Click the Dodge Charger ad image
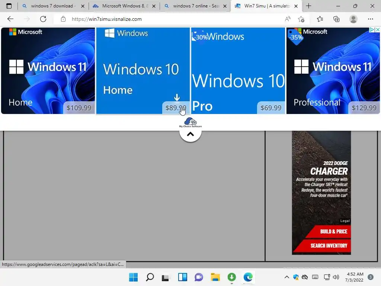 321,193
